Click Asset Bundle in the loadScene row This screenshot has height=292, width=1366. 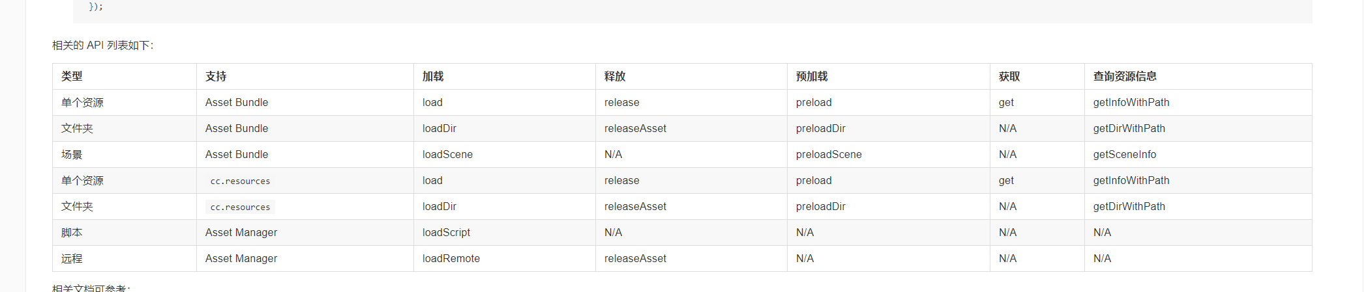237,155
